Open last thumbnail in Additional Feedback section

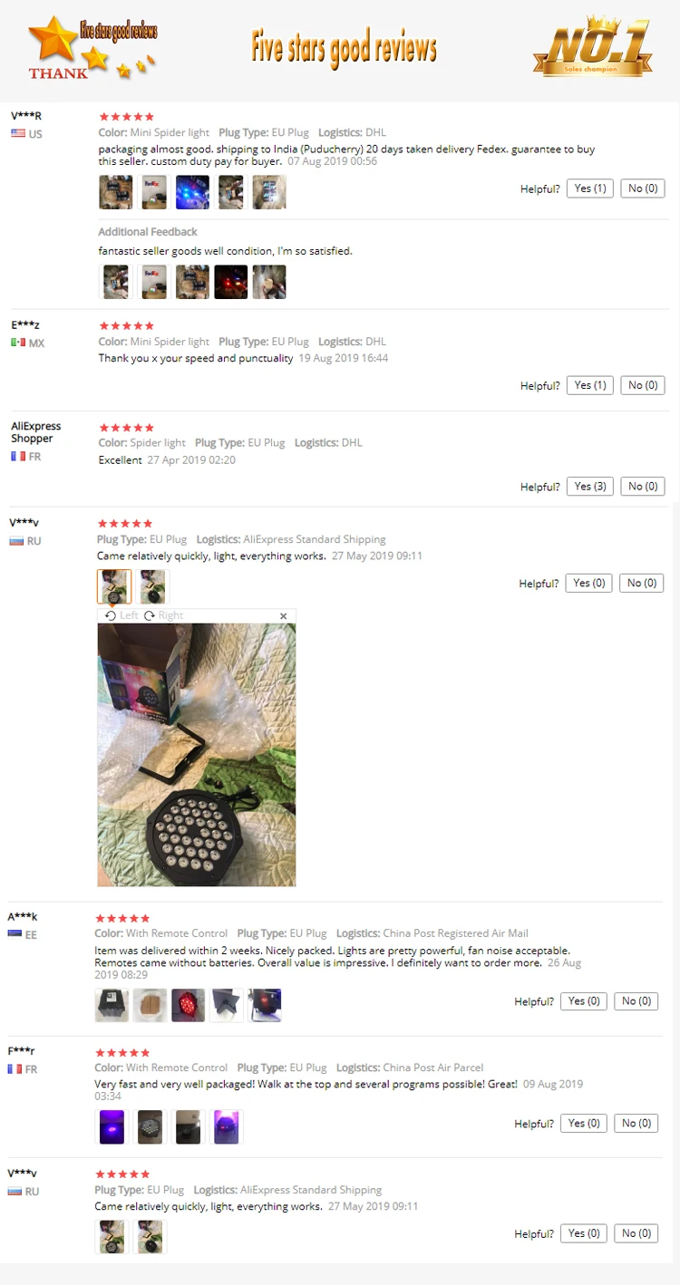pyautogui.click(x=269, y=282)
